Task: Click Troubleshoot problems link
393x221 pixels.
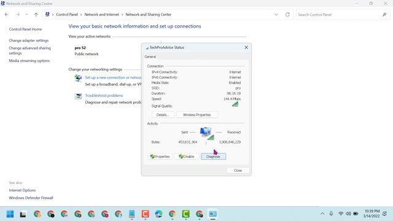Action: [104, 96]
